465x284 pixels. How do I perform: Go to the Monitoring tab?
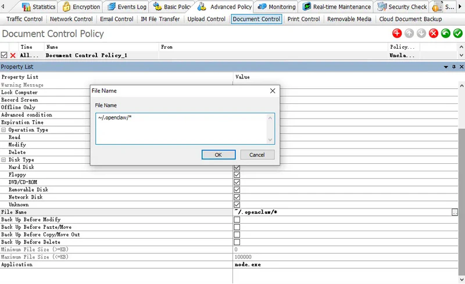click(x=277, y=7)
